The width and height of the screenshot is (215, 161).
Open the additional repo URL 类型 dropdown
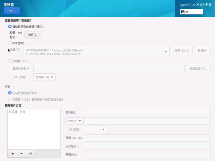click(x=96, y=129)
